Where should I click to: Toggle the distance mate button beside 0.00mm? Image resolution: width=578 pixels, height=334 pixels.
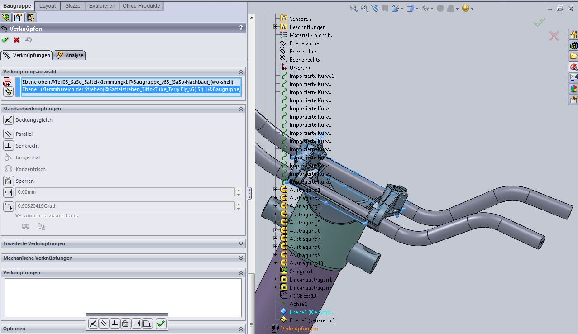pyautogui.click(x=8, y=192)
